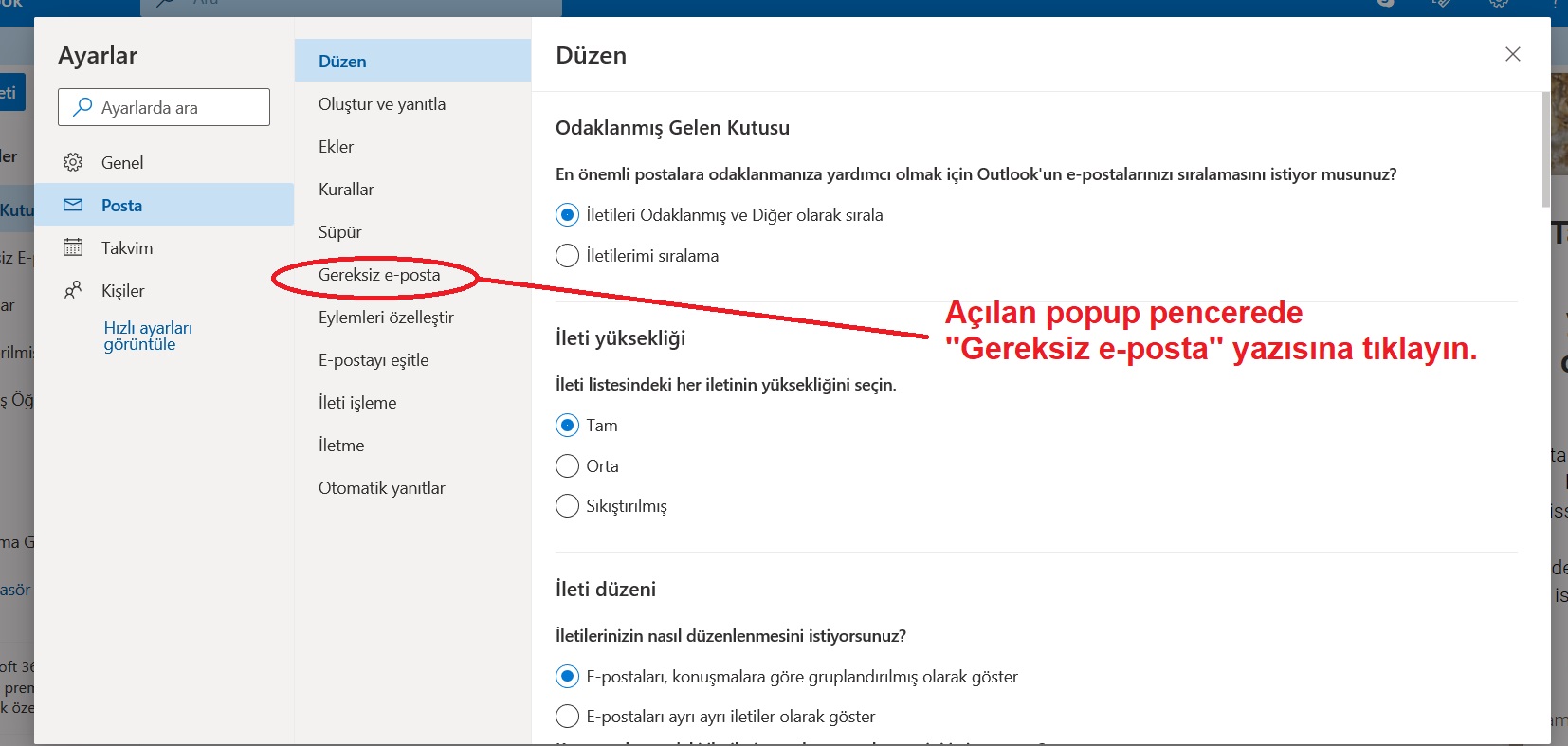Select 'İletilerimi sıralama' radio option

click(567, 256)
